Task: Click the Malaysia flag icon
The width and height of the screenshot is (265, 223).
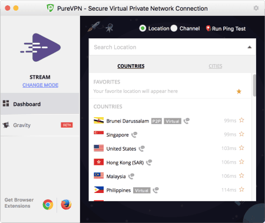Action: tap(99, 176)
